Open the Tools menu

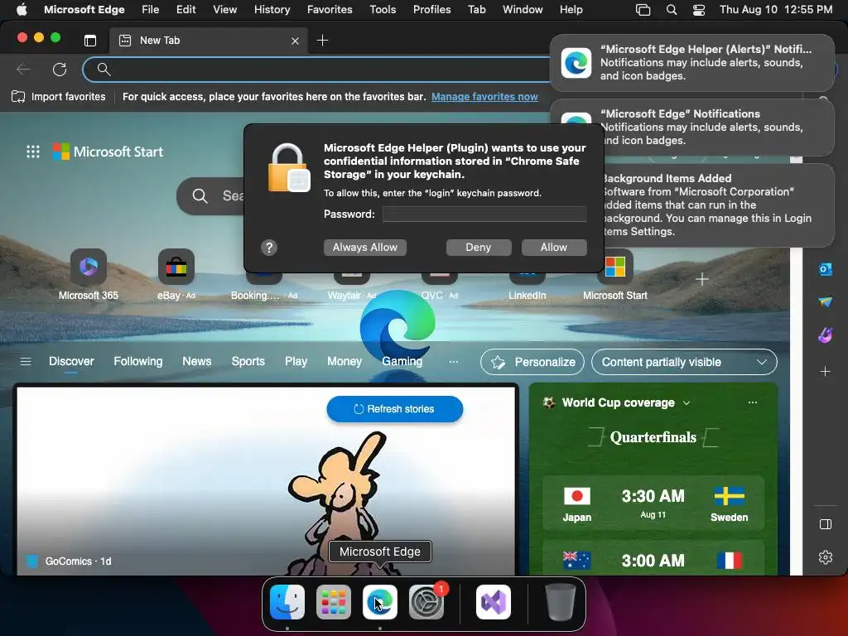pyautogui.click(x=383, y=9)
